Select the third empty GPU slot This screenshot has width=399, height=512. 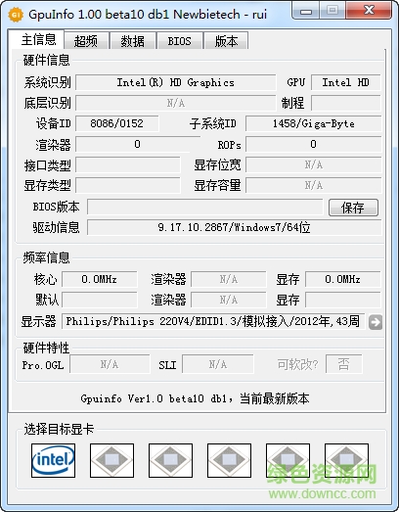(x=170, y=460)
